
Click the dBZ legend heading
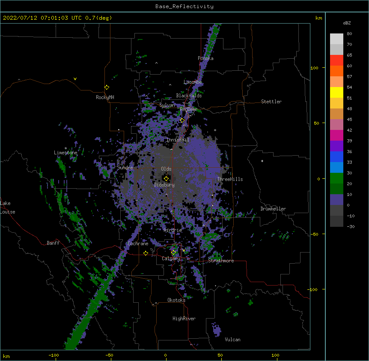click(347, 23)
